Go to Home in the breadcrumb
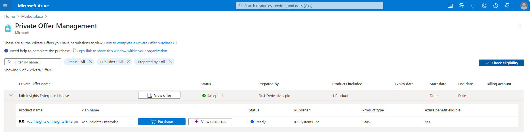This screenshot has height=132, width=530. (x=10, y=16)
